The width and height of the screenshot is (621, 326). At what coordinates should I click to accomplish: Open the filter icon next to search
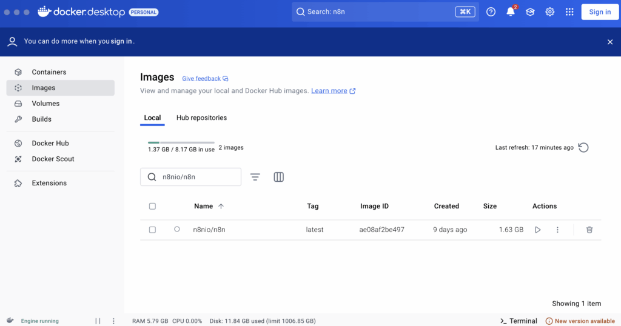[x=255, y=177]
